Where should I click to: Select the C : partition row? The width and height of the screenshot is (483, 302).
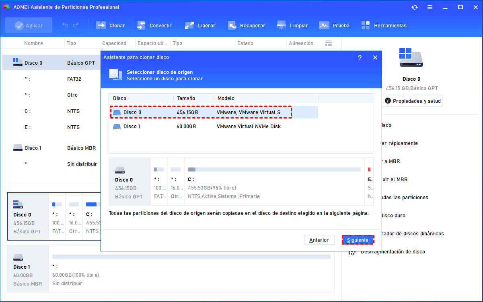point(51,111)
